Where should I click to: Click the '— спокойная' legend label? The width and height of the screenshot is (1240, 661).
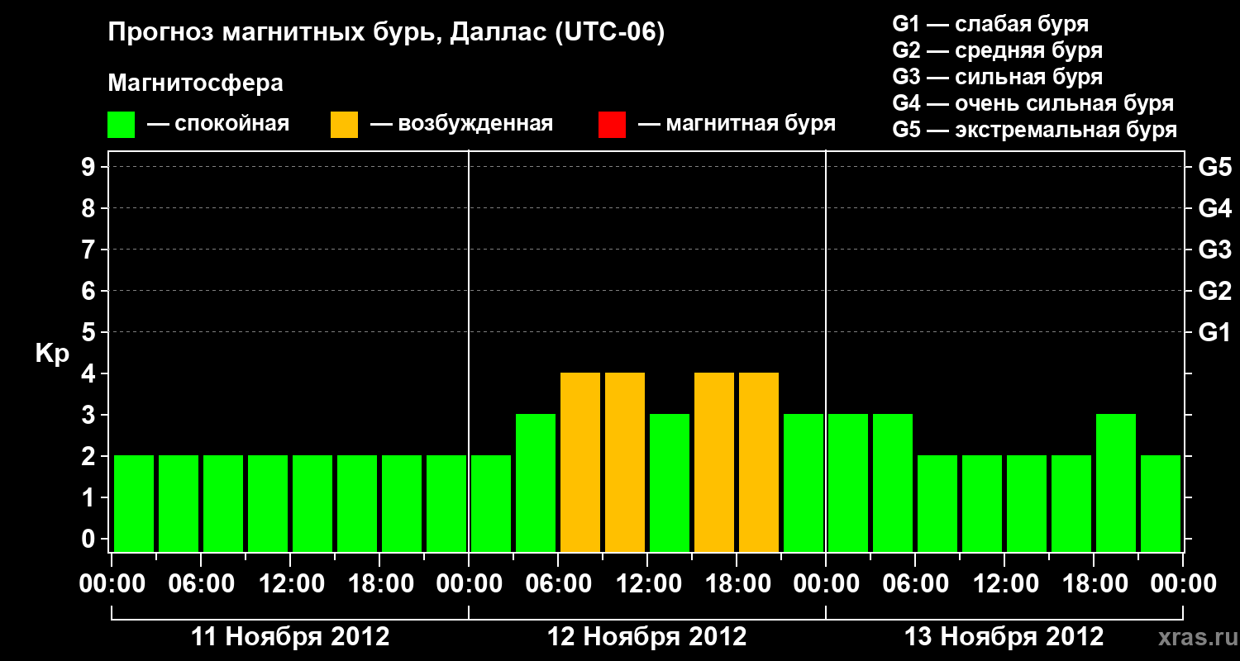[218, 124]
